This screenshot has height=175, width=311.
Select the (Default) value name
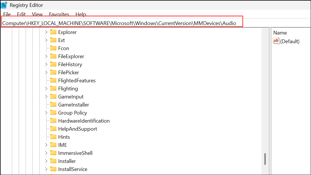[x=290, y=41]
